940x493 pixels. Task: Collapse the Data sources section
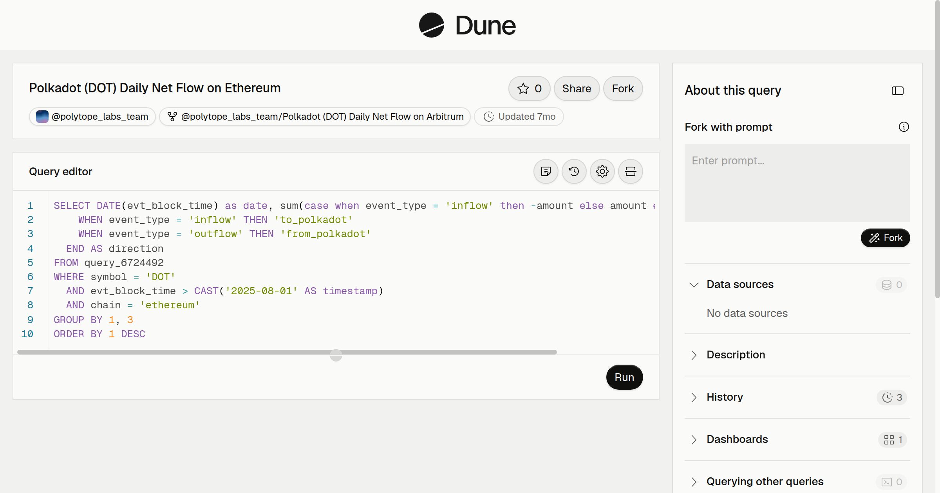pyautogui.click(x=694, y=284)
